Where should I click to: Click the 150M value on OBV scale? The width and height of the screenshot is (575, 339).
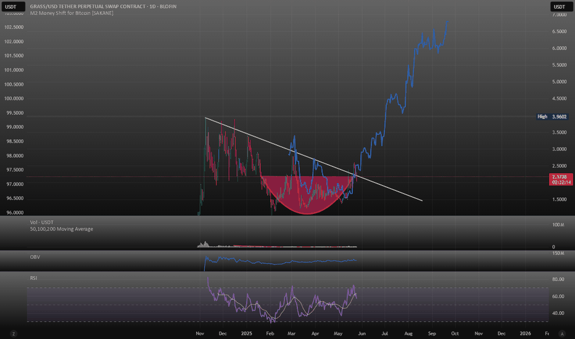click(558, 253)
